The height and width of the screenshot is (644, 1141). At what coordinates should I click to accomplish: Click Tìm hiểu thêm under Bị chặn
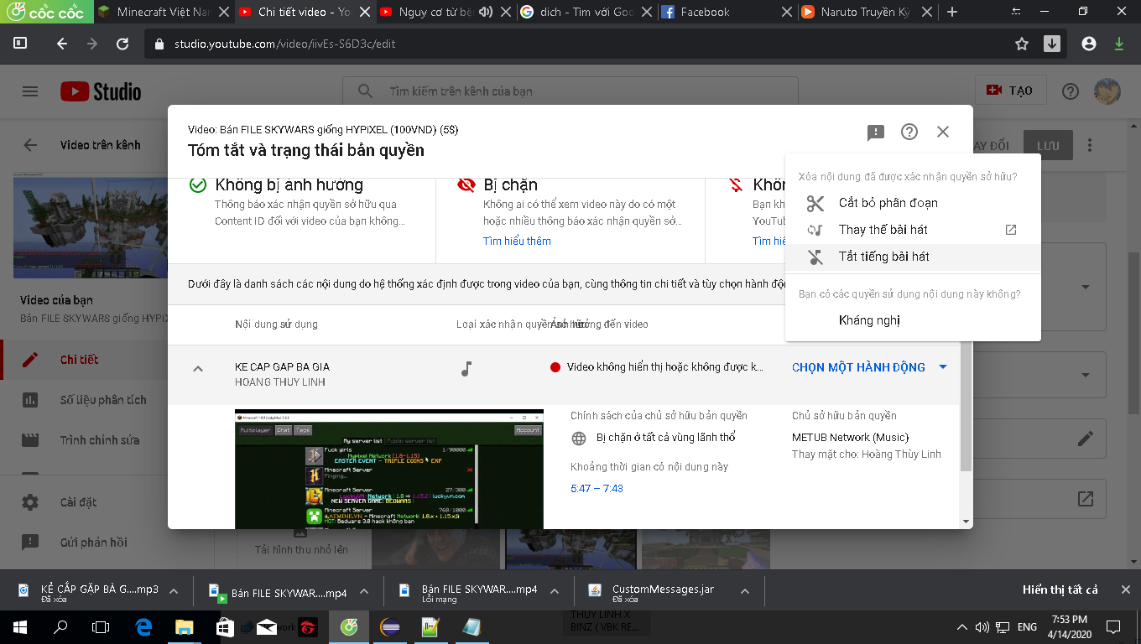click(x=517, y=241)
